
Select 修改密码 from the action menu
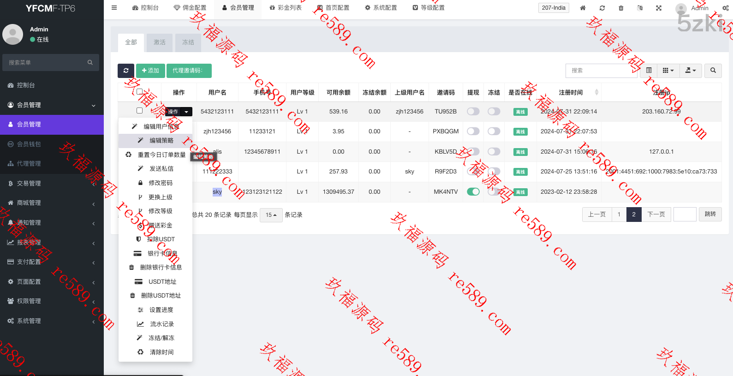coord(160,183)
